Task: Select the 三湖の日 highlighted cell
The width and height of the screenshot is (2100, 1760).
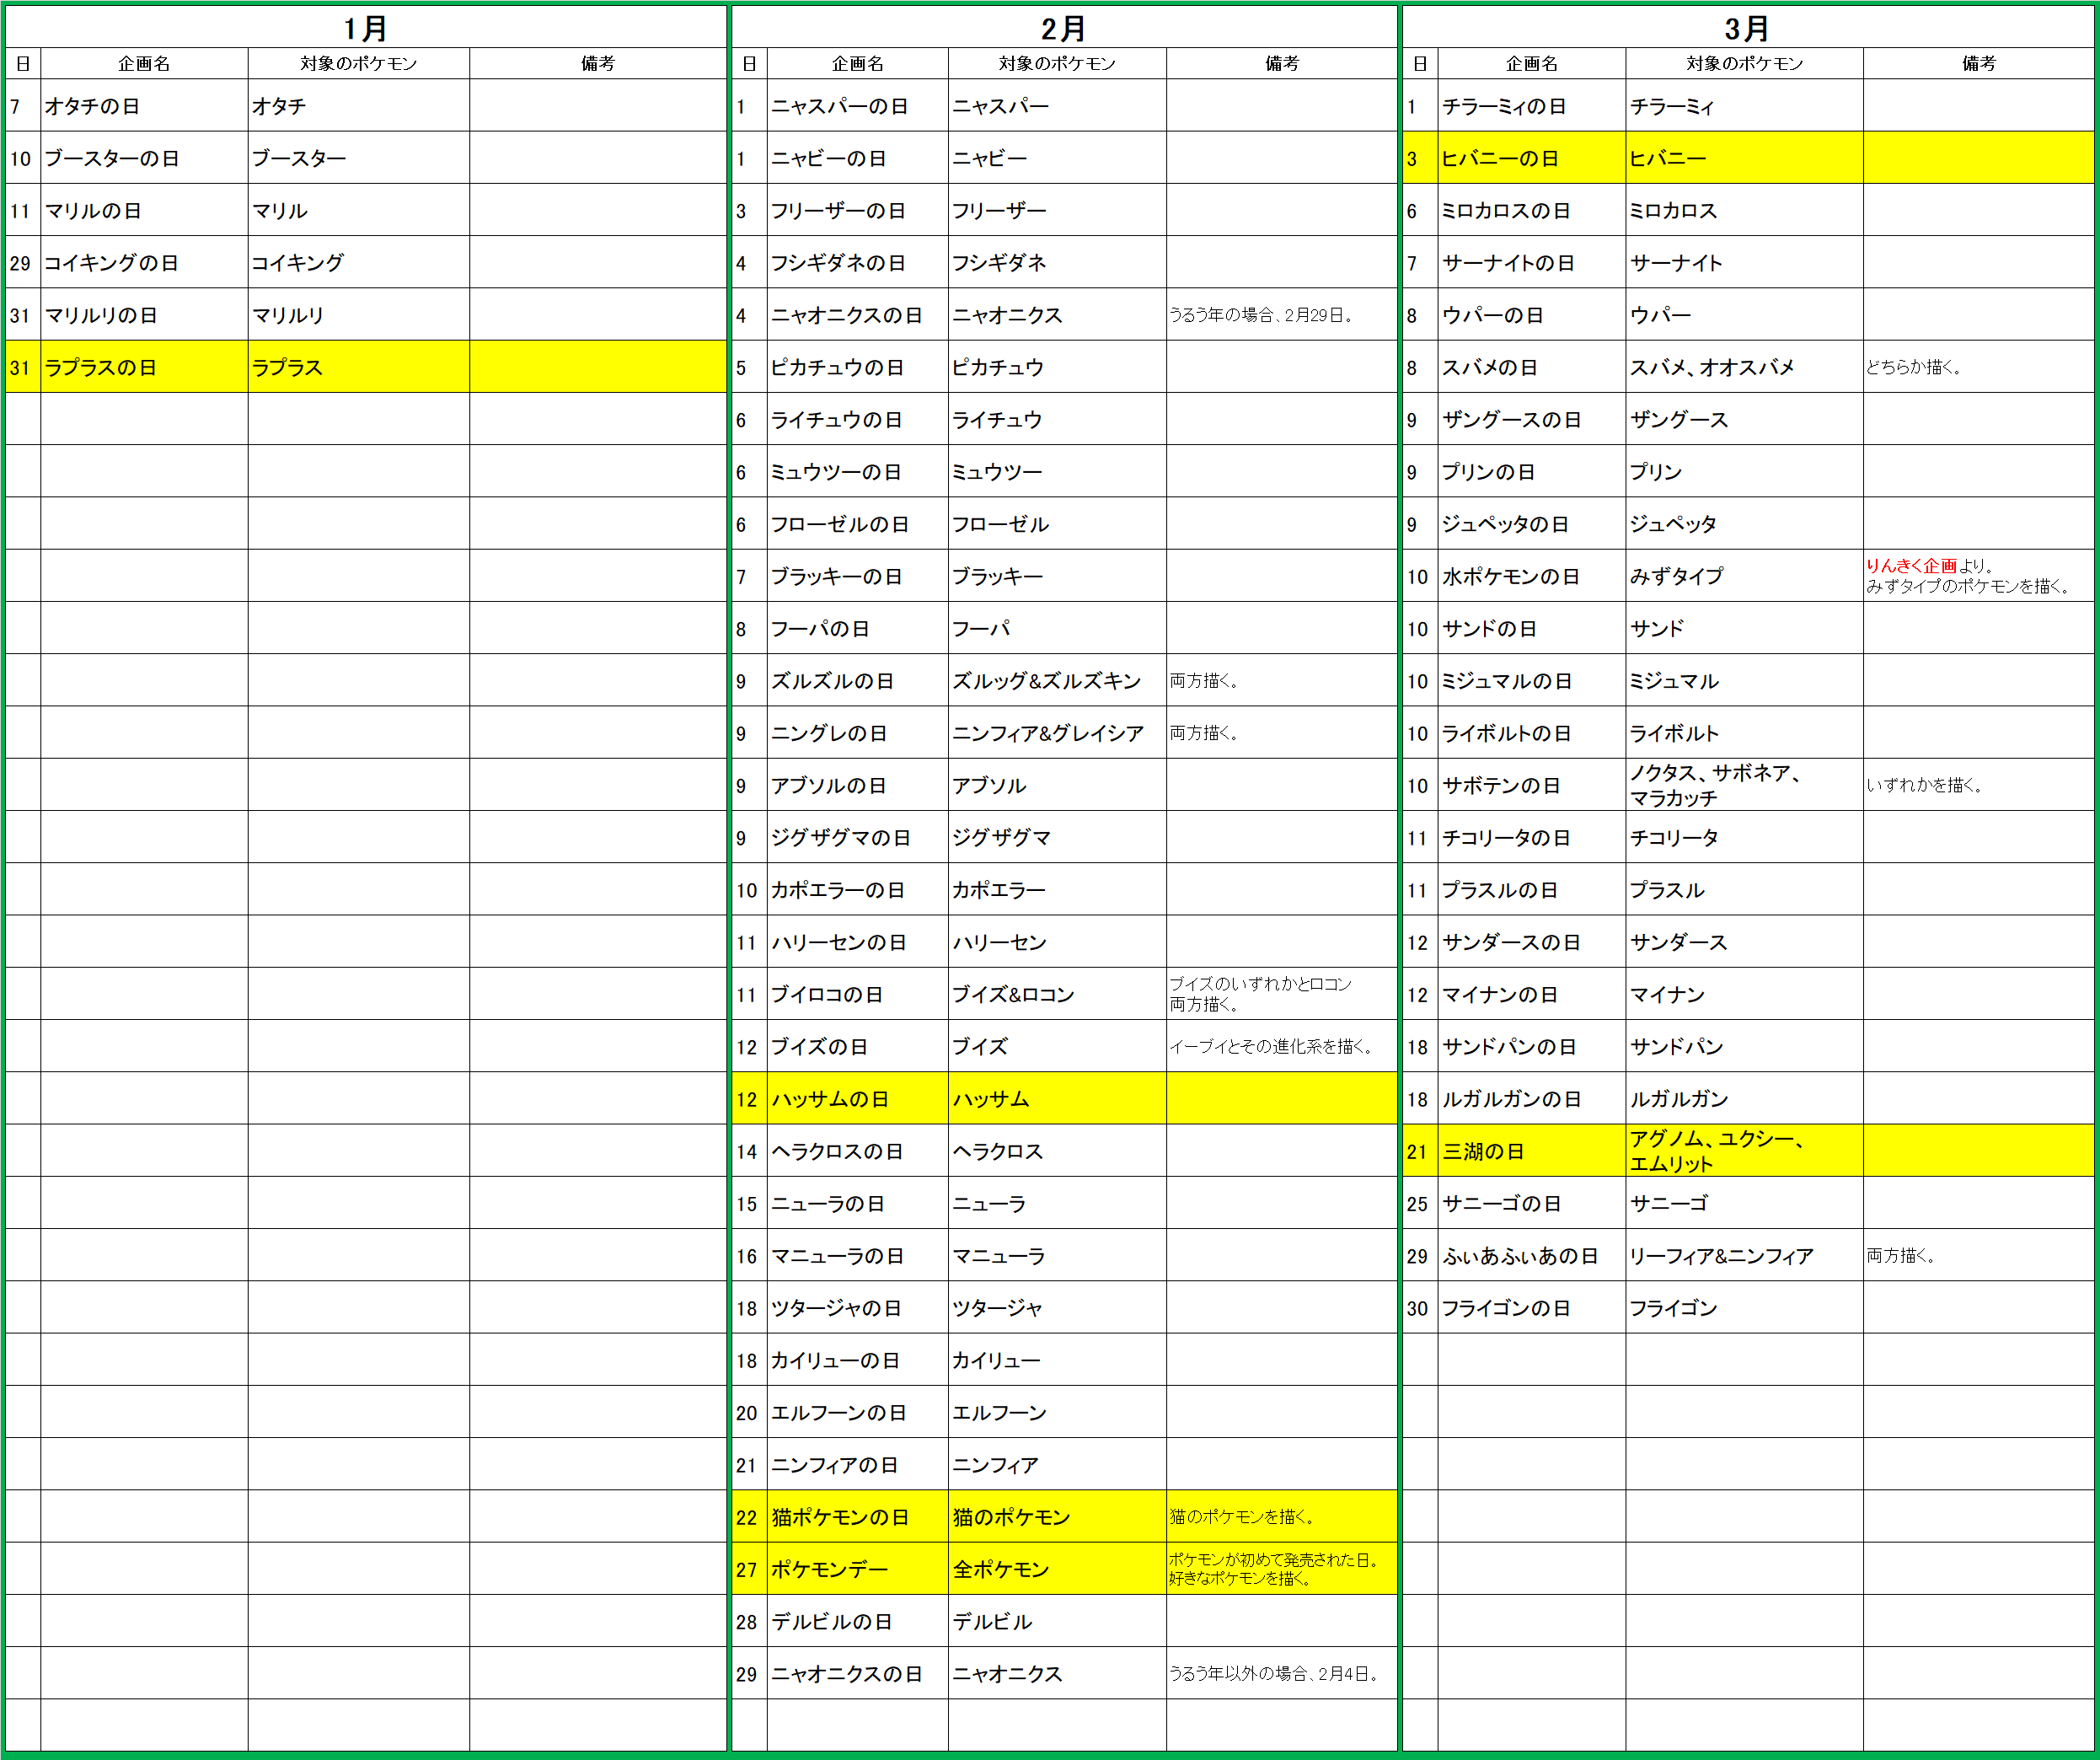Action: tap(1483, 1151)
